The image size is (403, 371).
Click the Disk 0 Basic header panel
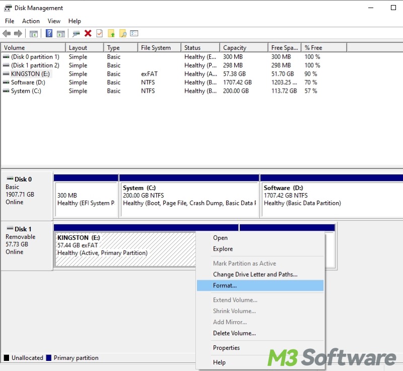pyautogui.click(x=27, y=196)
